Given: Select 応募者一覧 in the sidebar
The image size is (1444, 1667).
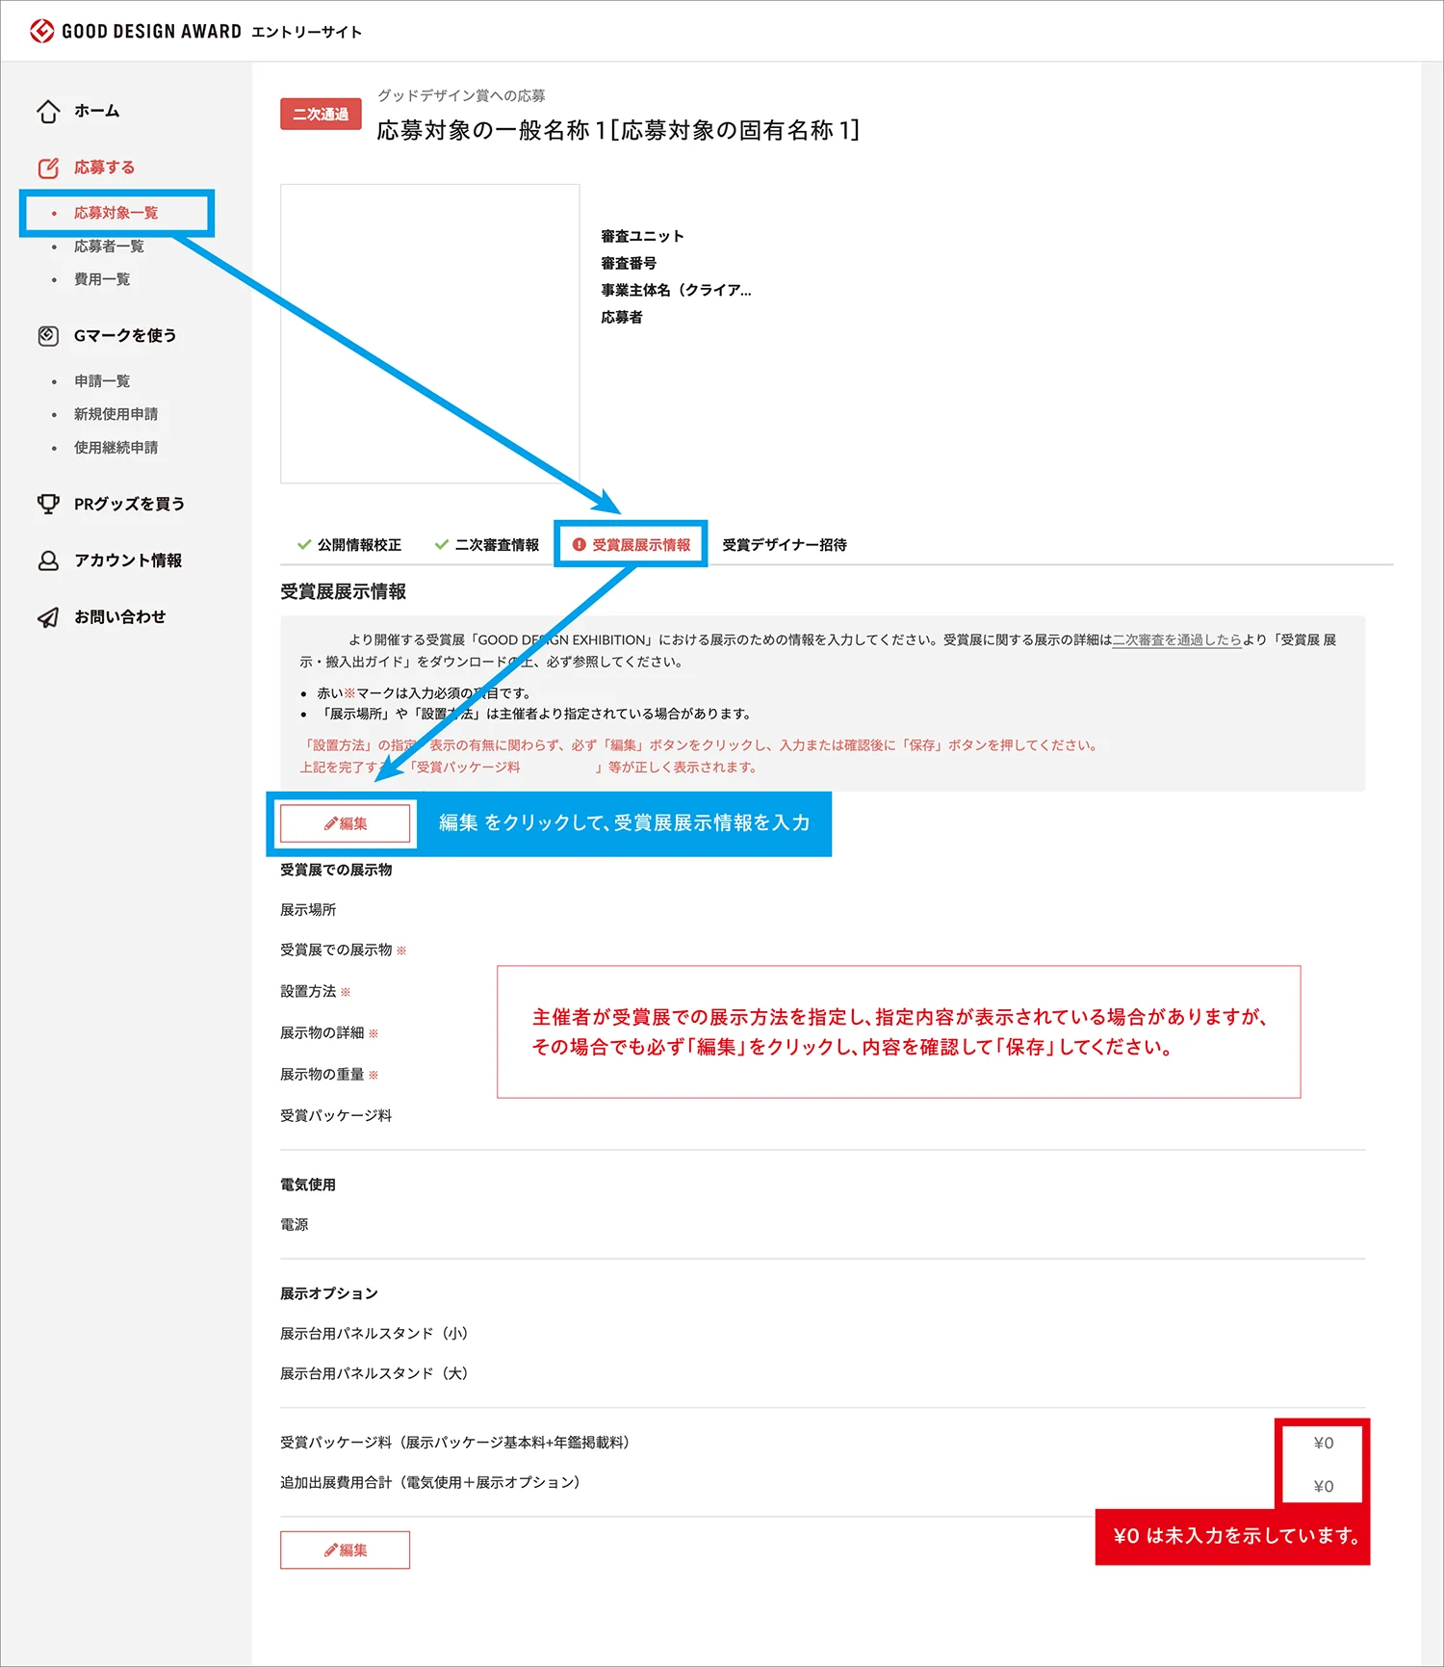Looking at the screenshot, I should point(109,247).
